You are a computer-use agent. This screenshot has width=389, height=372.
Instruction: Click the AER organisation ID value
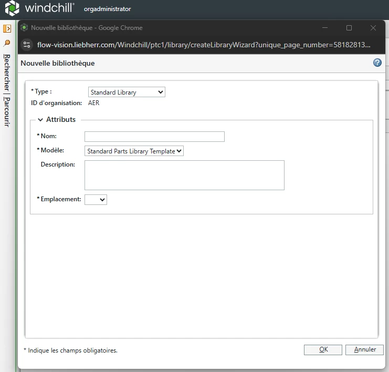click(x=94, y=103)
